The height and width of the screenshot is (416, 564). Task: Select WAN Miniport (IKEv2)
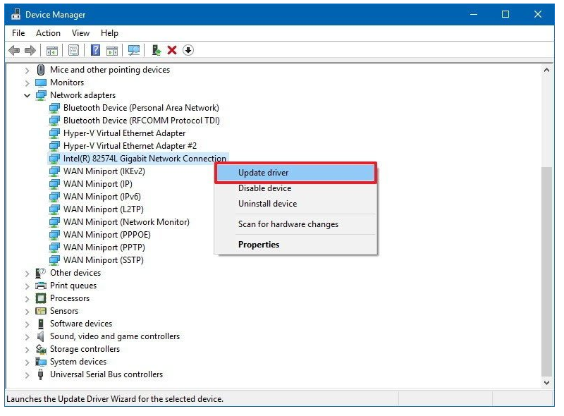pos(104,171)
